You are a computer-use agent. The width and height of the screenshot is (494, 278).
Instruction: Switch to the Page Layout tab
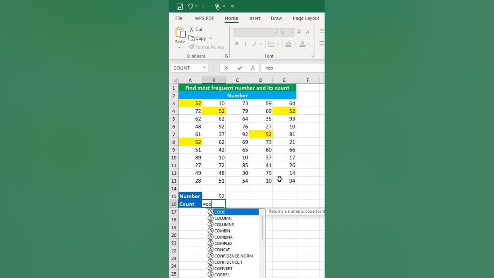[x=306, y=18]
